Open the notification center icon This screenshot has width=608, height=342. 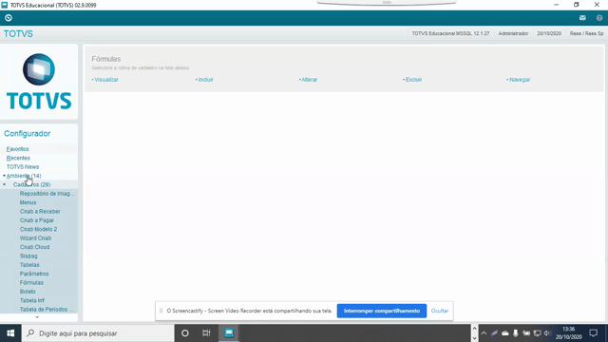click(x=593, y=333)
